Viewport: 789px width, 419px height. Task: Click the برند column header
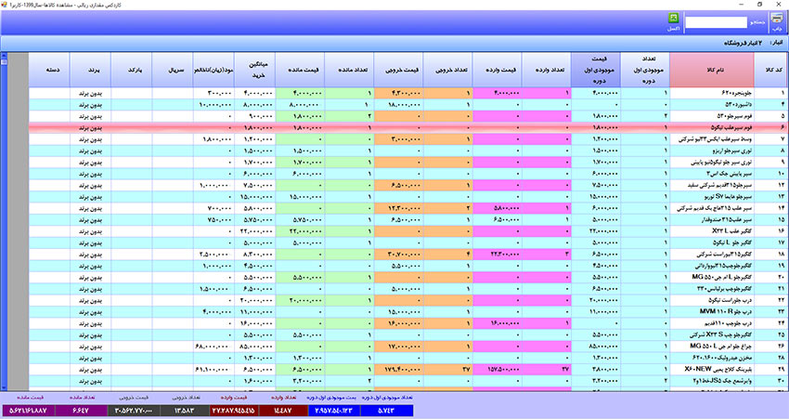[x=91, y=70]
